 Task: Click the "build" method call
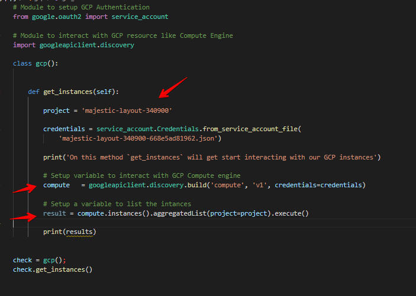click(x=197, y=185)
